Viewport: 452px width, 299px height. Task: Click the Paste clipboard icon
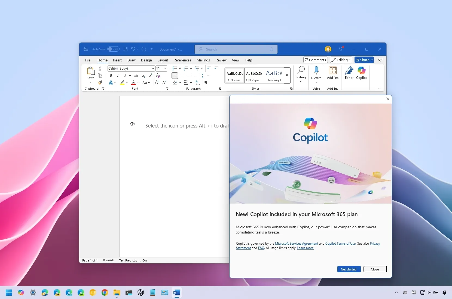tap(90, 71)
